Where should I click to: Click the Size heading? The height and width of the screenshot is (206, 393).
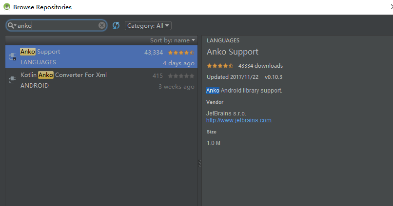212,132
